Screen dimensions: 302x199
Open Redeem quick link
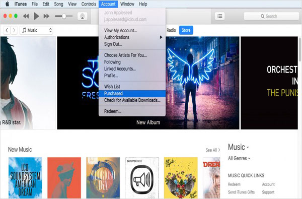[x=234, y=184]
